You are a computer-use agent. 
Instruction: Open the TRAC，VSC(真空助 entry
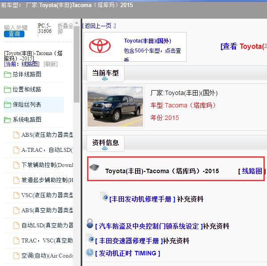point(47,241)
